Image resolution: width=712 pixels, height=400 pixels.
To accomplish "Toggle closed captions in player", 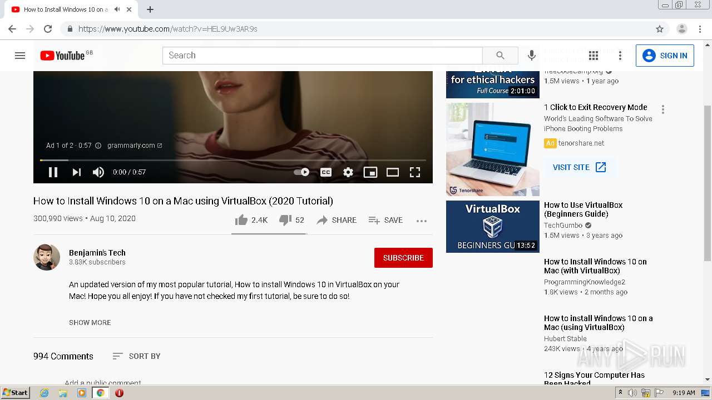I will point(326,172).
